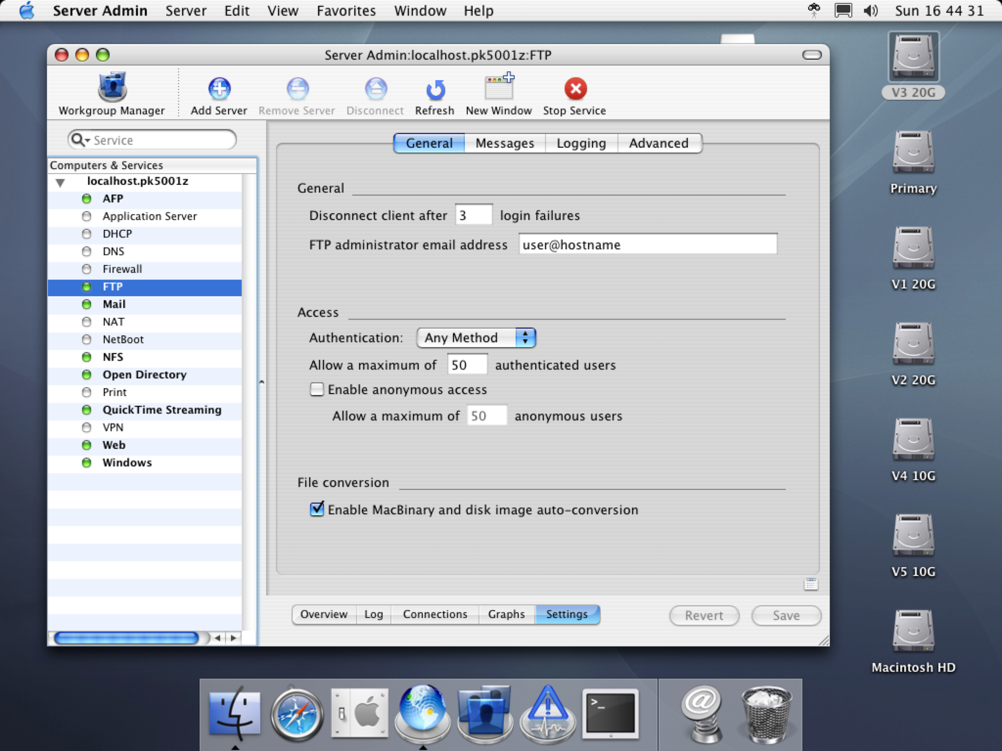The image size is (1002, 751).
Task: Open the Trash in the Dock
Action: click(766, 714)
